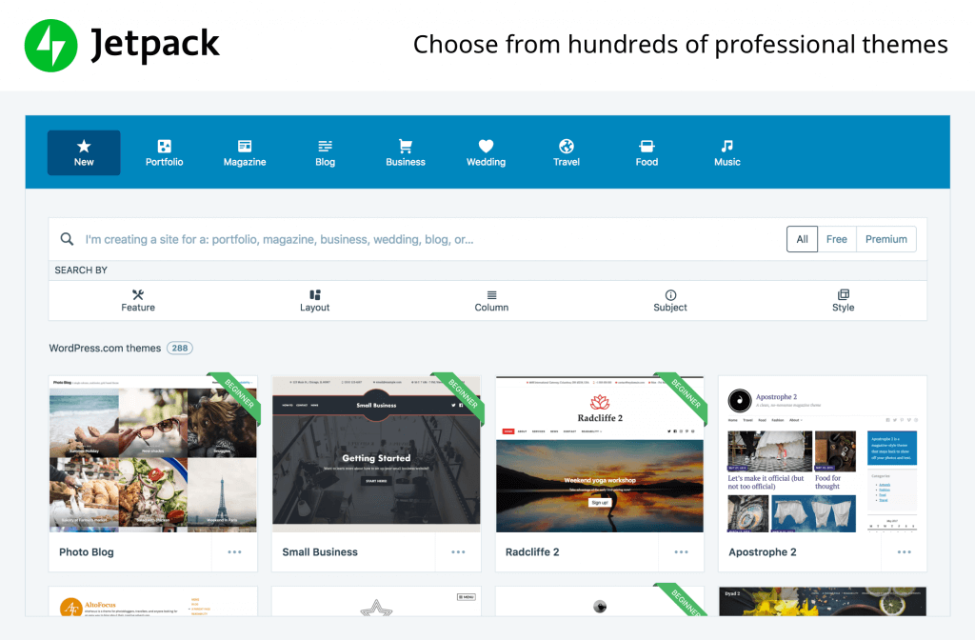
Task: Choose the Business cart icon
Action: [406, 146]
